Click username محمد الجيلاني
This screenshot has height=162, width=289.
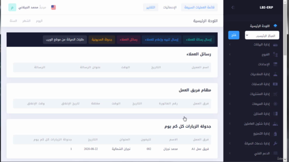(x=28, y=7)
